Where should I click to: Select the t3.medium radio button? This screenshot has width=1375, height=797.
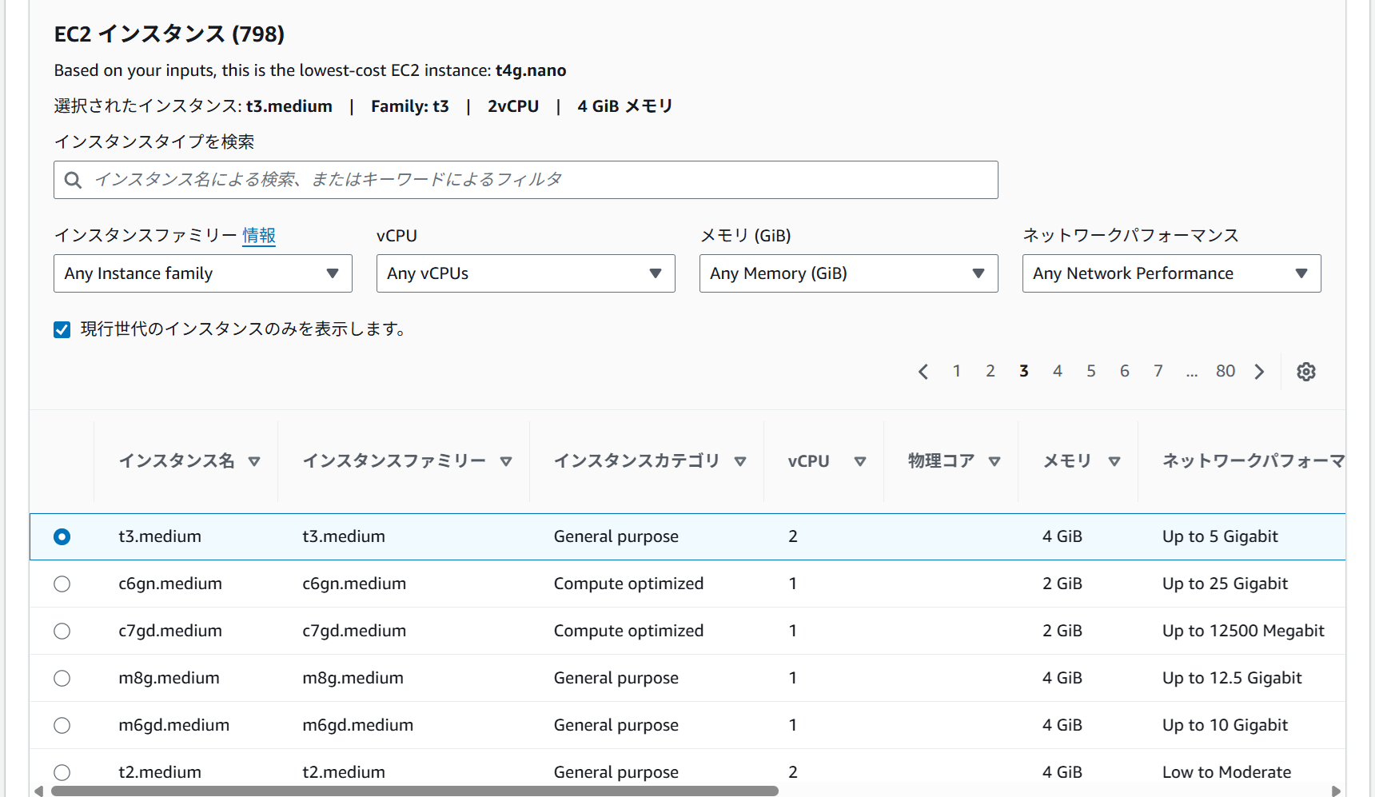(x=62, y=536)
